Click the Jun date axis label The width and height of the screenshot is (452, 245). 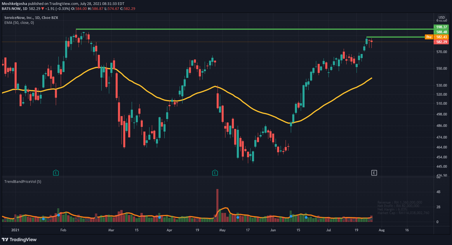tap(273, 230)
